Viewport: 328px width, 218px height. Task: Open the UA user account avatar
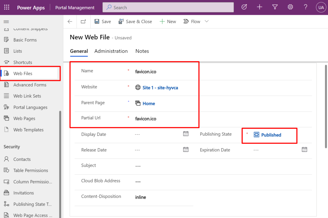(x=321, y=8)
